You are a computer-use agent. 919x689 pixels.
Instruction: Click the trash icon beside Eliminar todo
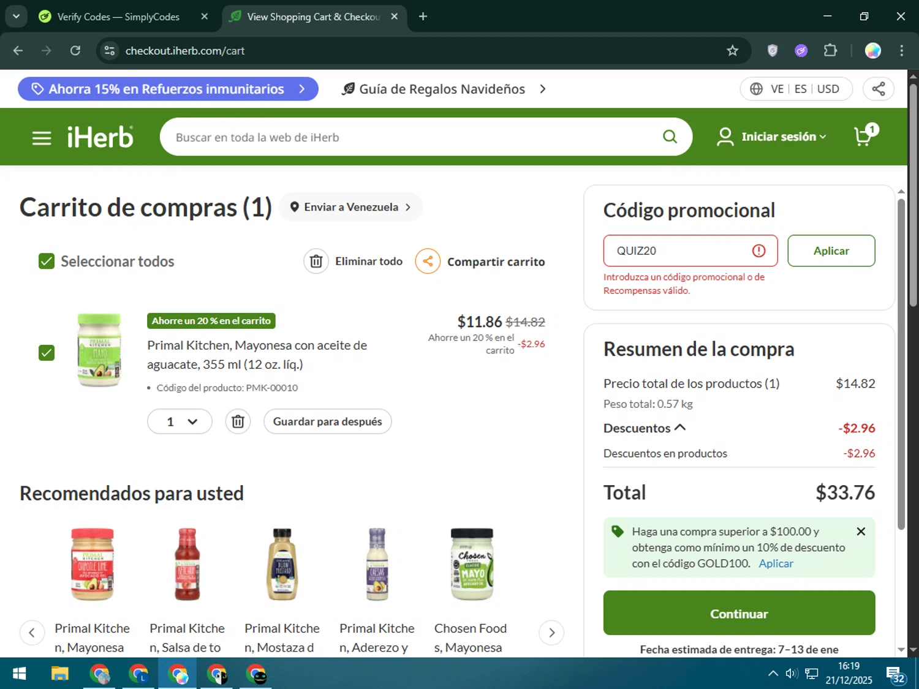point(316,262)
